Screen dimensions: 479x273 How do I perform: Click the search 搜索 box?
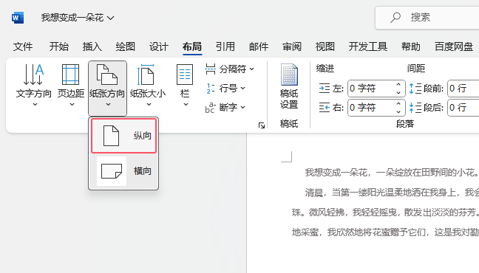pyautogui.click(x=427, y=18)
